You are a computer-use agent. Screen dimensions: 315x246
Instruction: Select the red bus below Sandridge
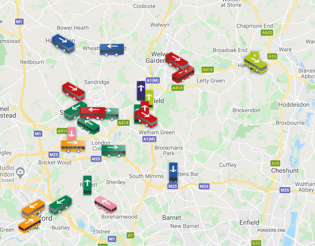pyautogui.click(x=74, y=92)
